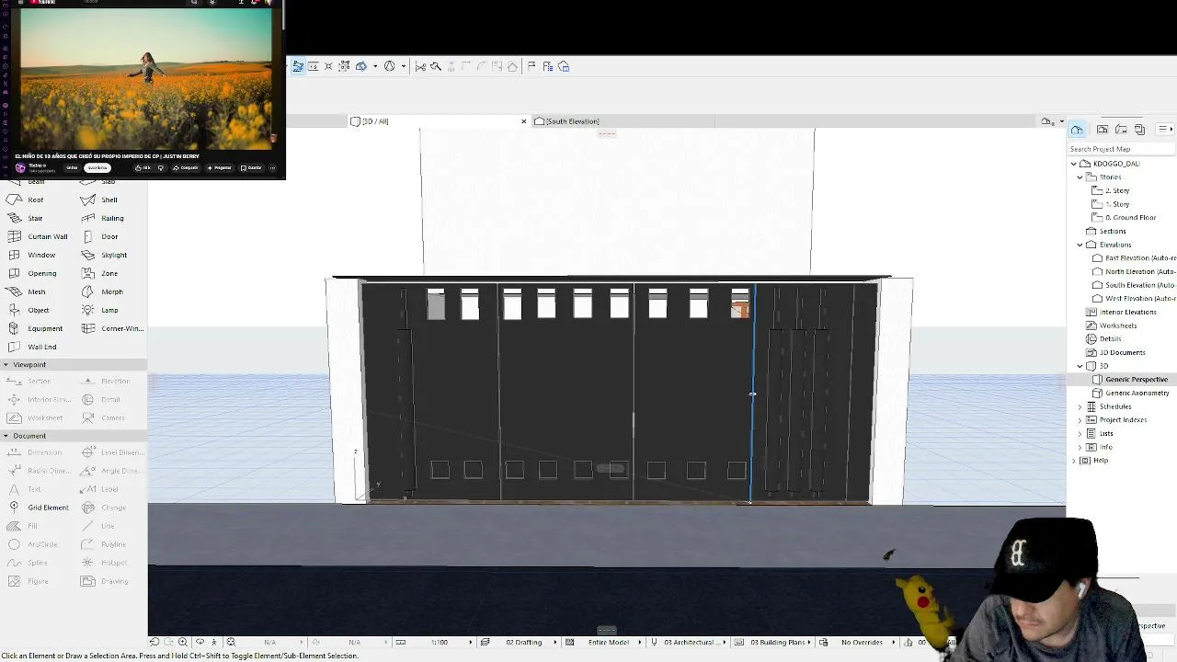Image resolution: width=1177 pixels, height=662 pixels.
Task: Collapse the Document toolbox section
Action: (6, 436)
